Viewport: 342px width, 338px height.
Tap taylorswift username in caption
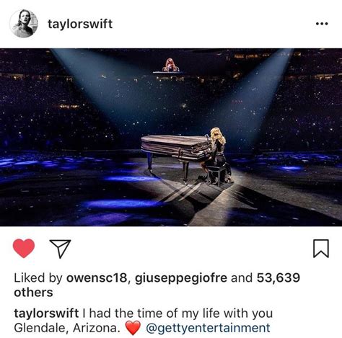(x=46, y=313)
